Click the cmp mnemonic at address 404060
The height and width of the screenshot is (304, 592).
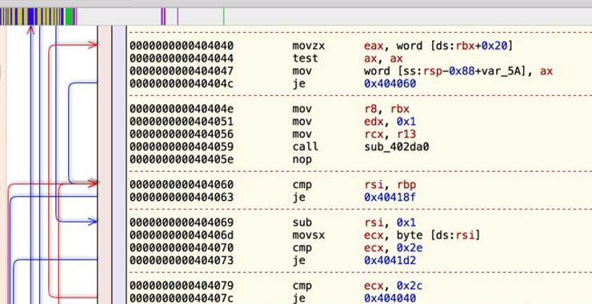pos(302,185)
